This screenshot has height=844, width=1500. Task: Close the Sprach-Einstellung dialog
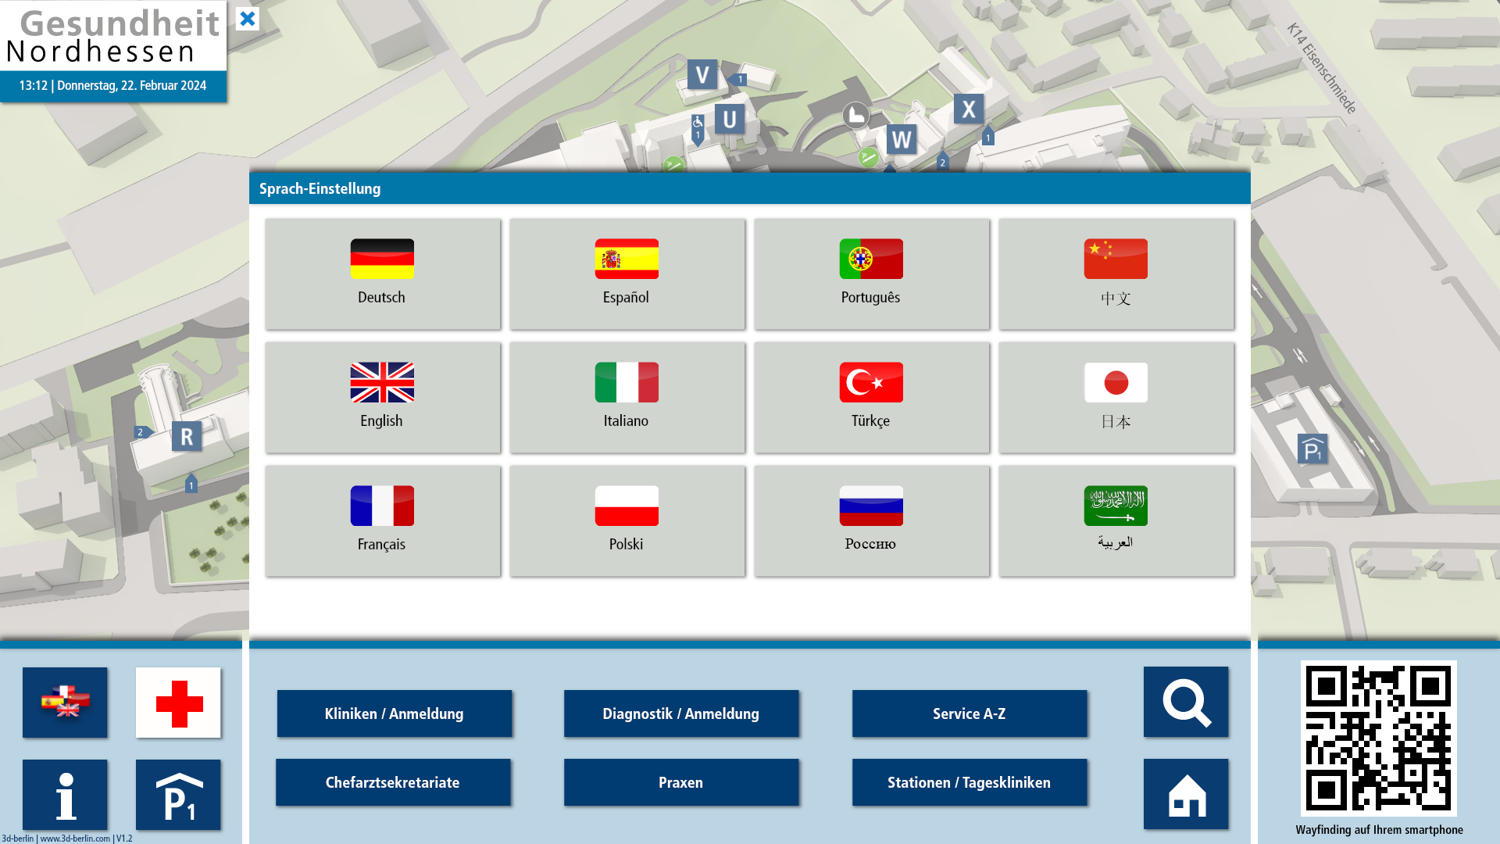pyautogui.click(x=247, y=19)
